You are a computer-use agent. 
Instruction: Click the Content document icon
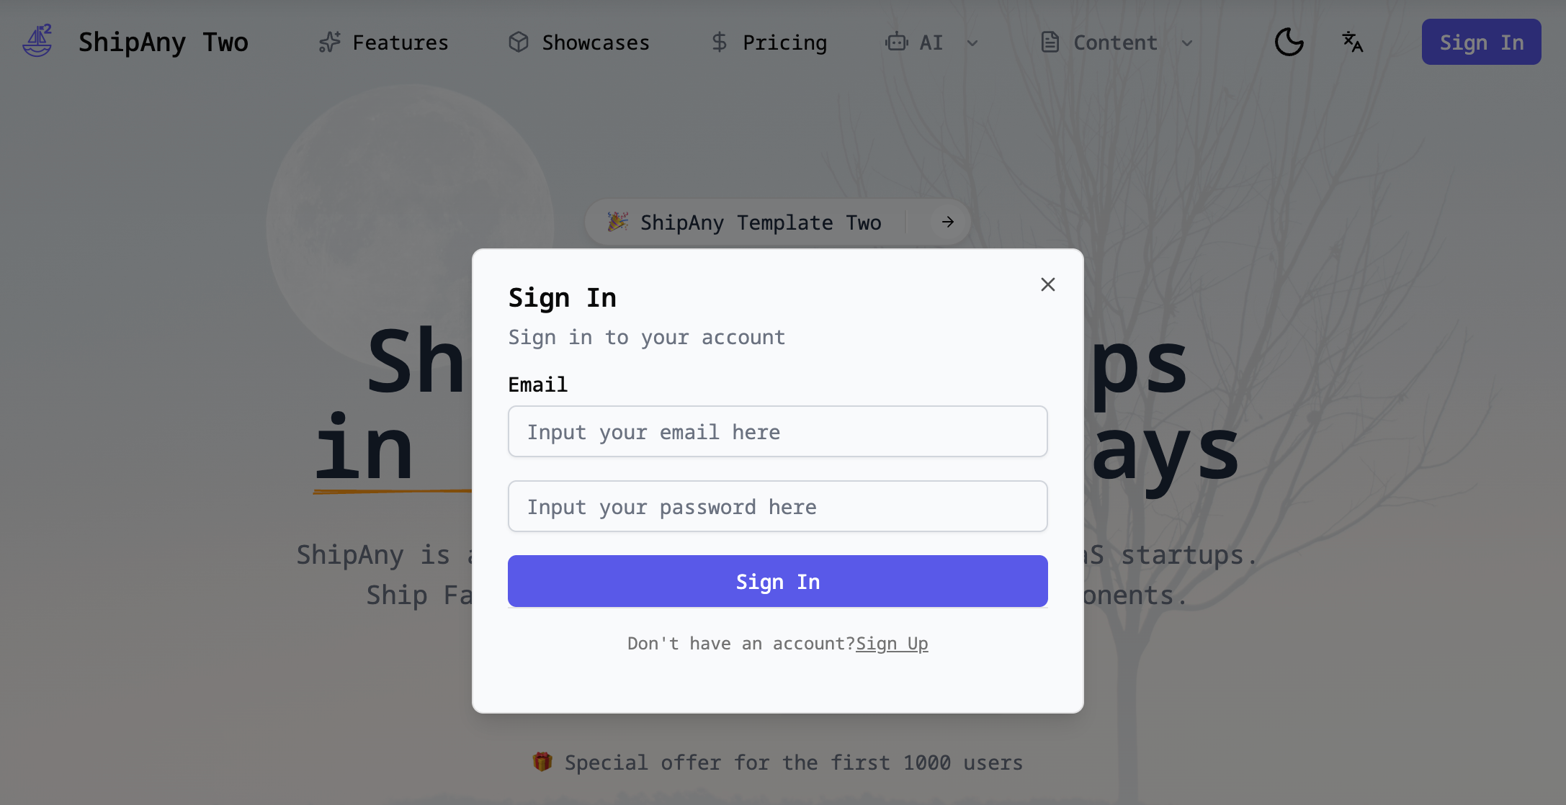(1050, 42)
